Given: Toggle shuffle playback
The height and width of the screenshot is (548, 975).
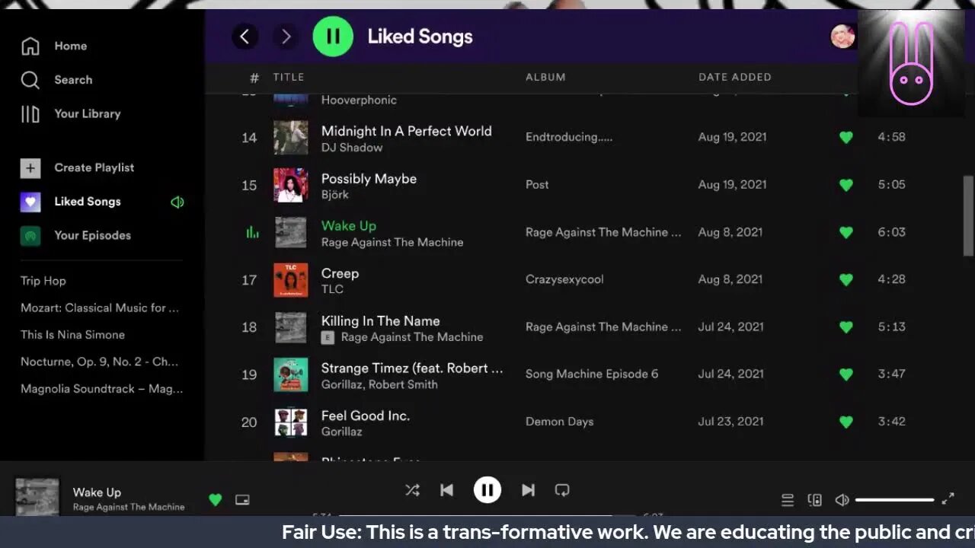Looking at the screenshot, I should [412, 490].
